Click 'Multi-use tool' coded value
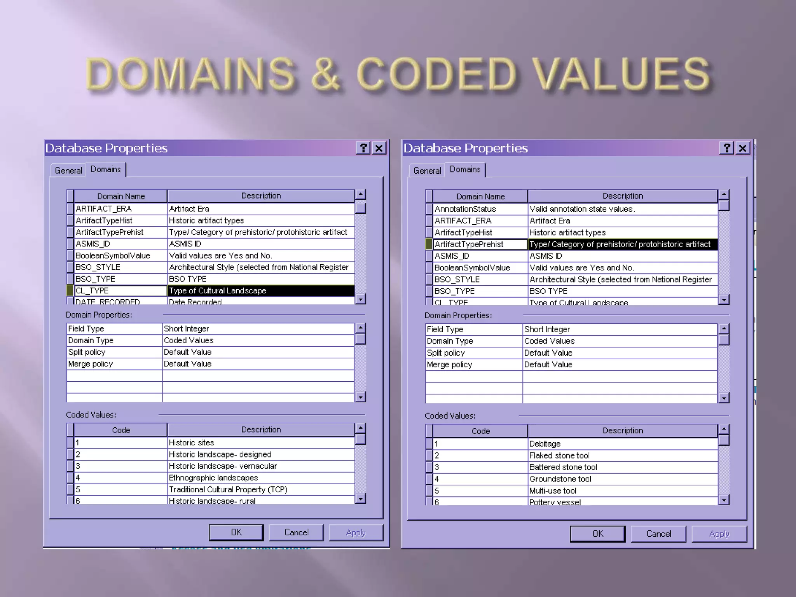Viewport: 796px width, 597px height. click(x=623, y=491)
